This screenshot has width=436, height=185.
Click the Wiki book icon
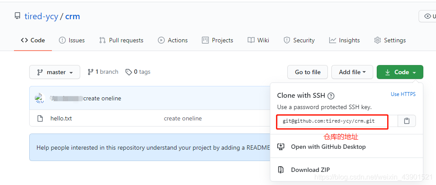click(x=251, y=40)
